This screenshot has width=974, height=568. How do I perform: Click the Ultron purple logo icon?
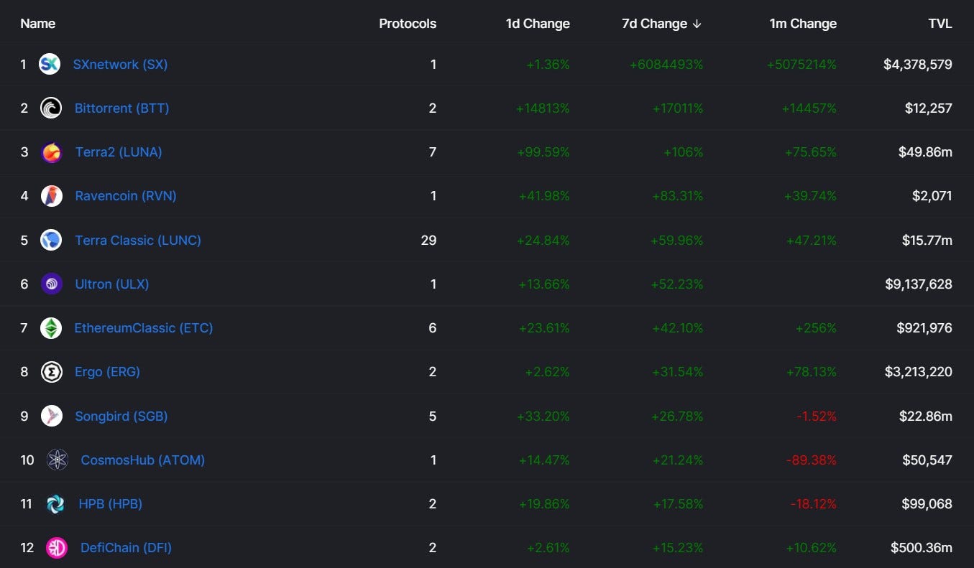51,284
